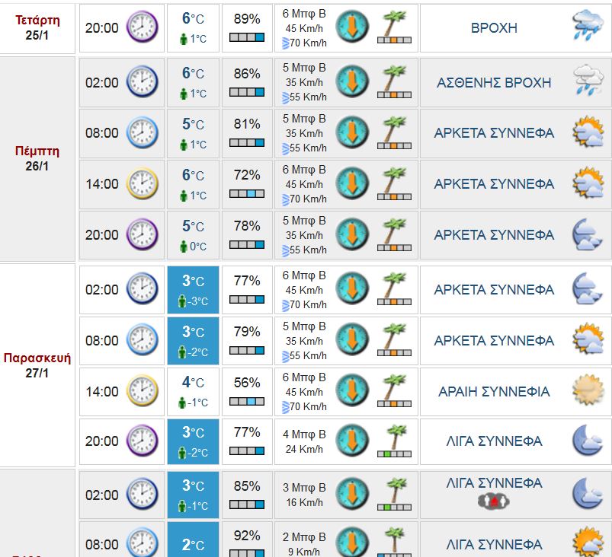Image resolution: width=612 pixels, height=557 pixels.
Task: Click the 89% humidity cell
Action: tap(246, 27)
